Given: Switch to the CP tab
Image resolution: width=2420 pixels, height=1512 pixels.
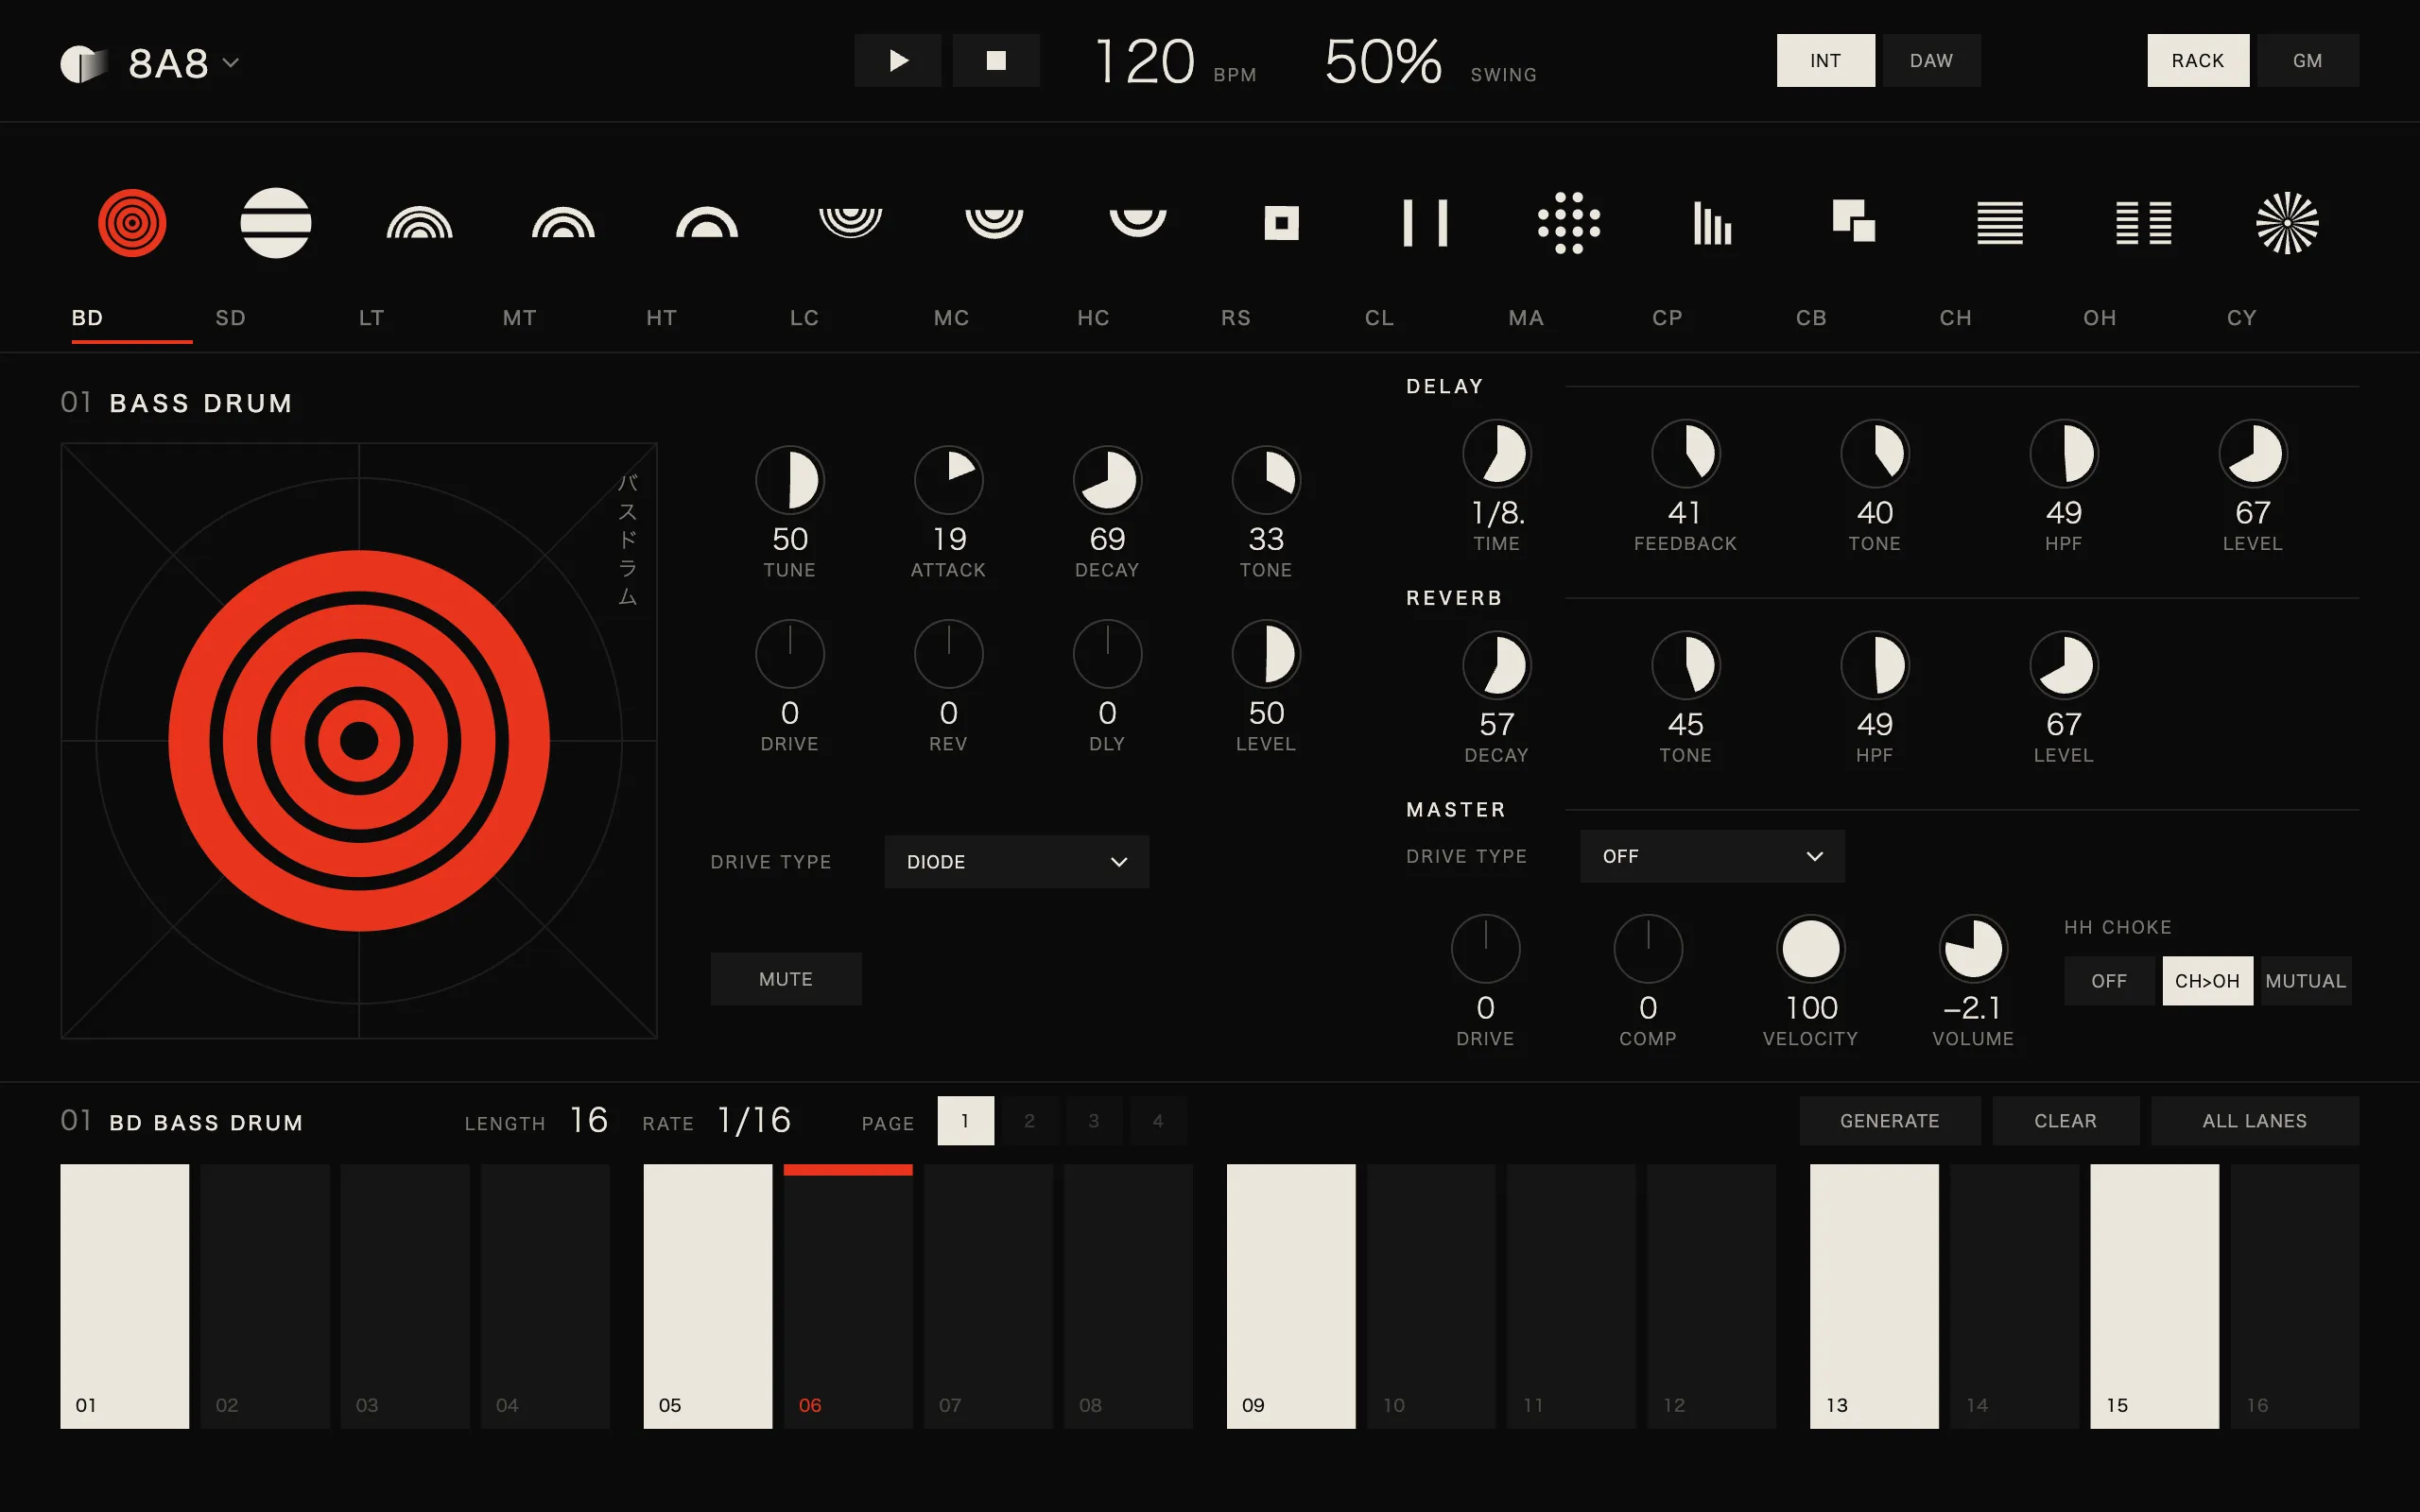Looking at the screenshot, I should tap(1668, 318).
